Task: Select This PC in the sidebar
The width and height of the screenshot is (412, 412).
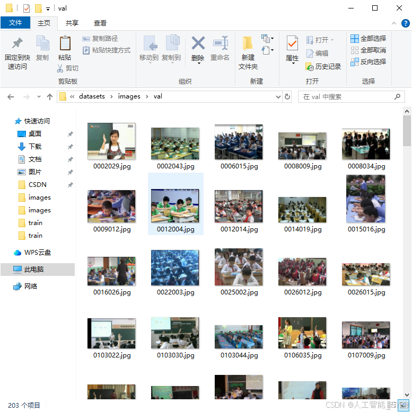Action: coord(38,270)
